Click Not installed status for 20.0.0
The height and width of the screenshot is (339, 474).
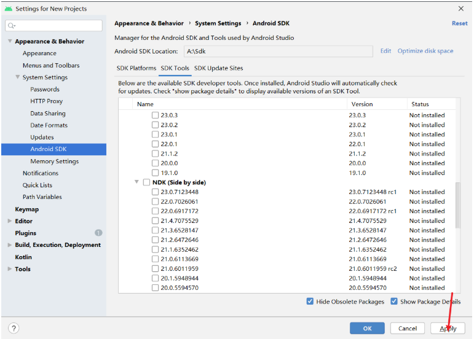[427, 163]
